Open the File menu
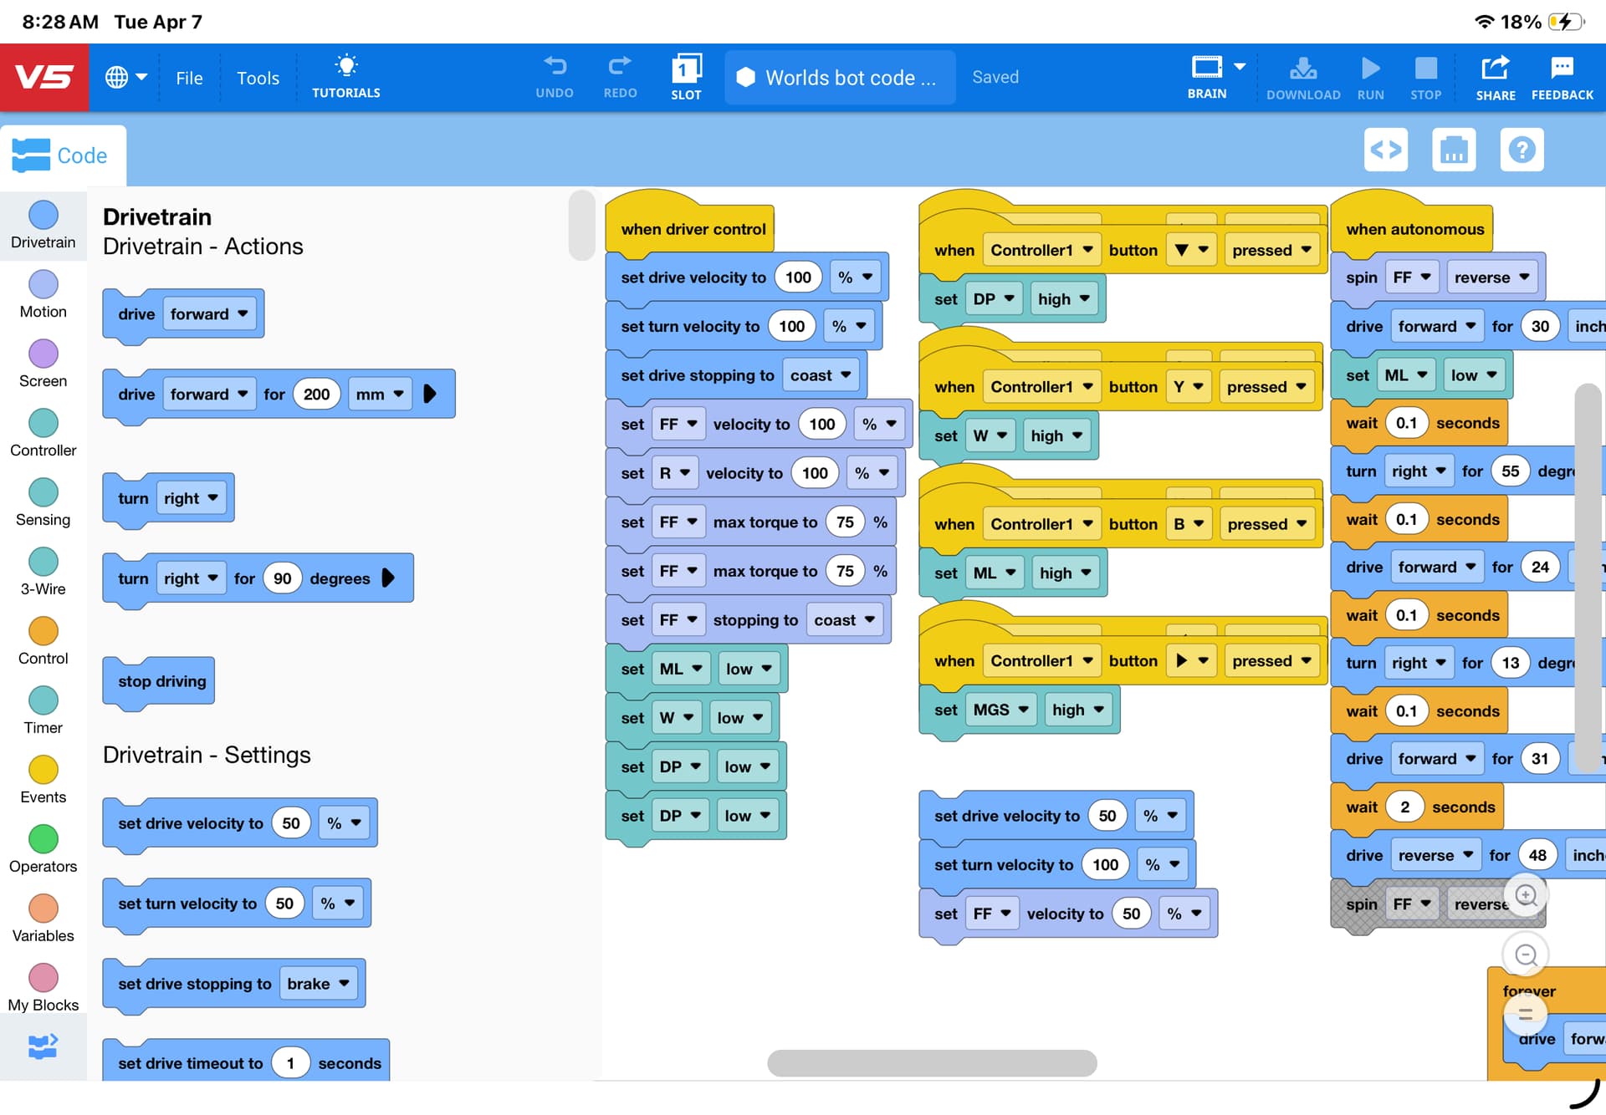The height and width of the screenshot is (1115, 1606). (189, 78)
